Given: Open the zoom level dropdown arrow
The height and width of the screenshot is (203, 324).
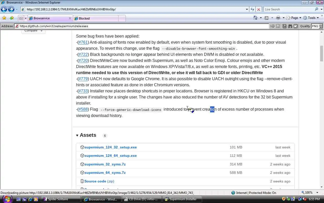Looking at the screenshot, I should coord(317,193).
